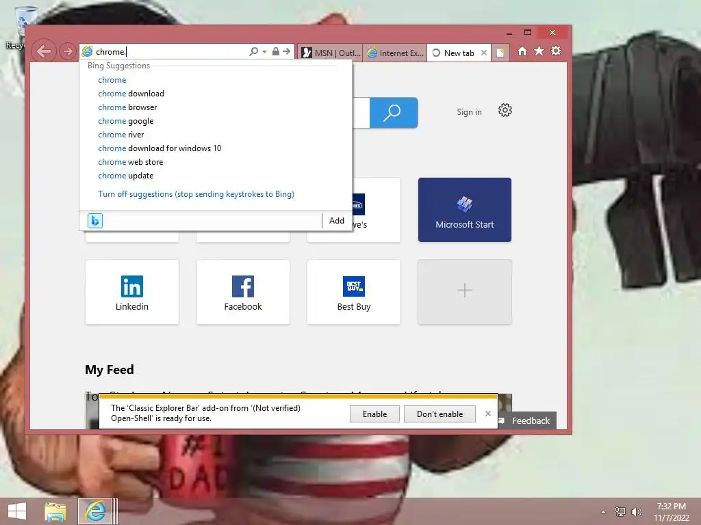
Task: Open Favorites star icon
Action: tap(539, 51)
